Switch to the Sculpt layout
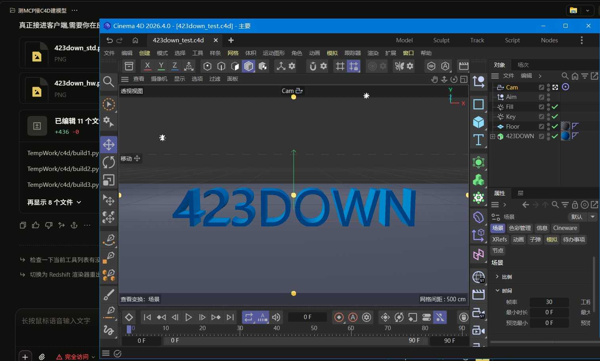This screenshot has width=600, height=361. tap(441, 40)
